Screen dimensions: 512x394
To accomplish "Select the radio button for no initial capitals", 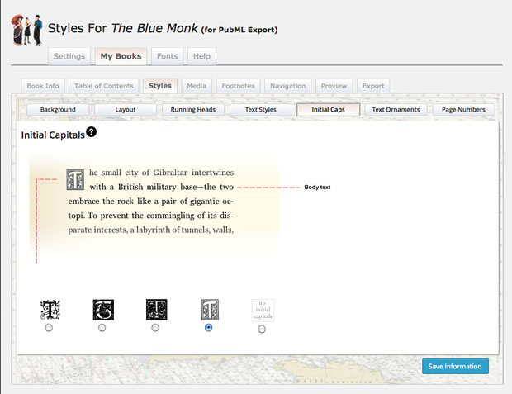I will pos(262,329).
